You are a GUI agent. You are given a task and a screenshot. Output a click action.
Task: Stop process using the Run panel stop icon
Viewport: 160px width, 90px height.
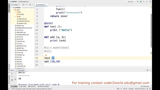coord(12,76)
